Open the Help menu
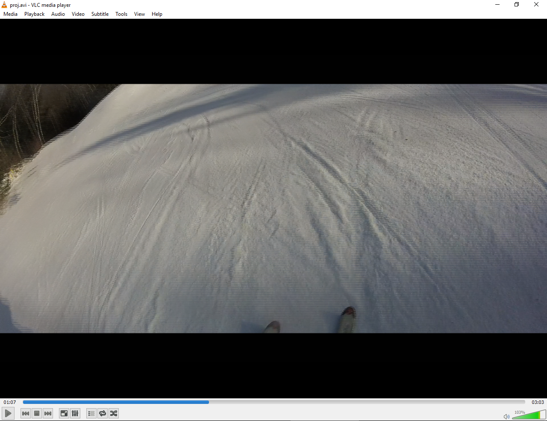 [157, 14]
